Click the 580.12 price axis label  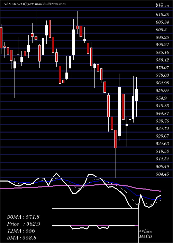pyautogui.click(x=162, y=60)
